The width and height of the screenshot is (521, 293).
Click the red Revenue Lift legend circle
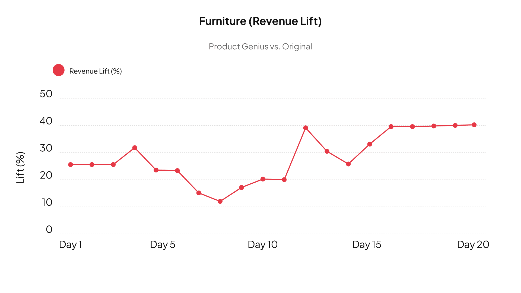tap(59, 70)
